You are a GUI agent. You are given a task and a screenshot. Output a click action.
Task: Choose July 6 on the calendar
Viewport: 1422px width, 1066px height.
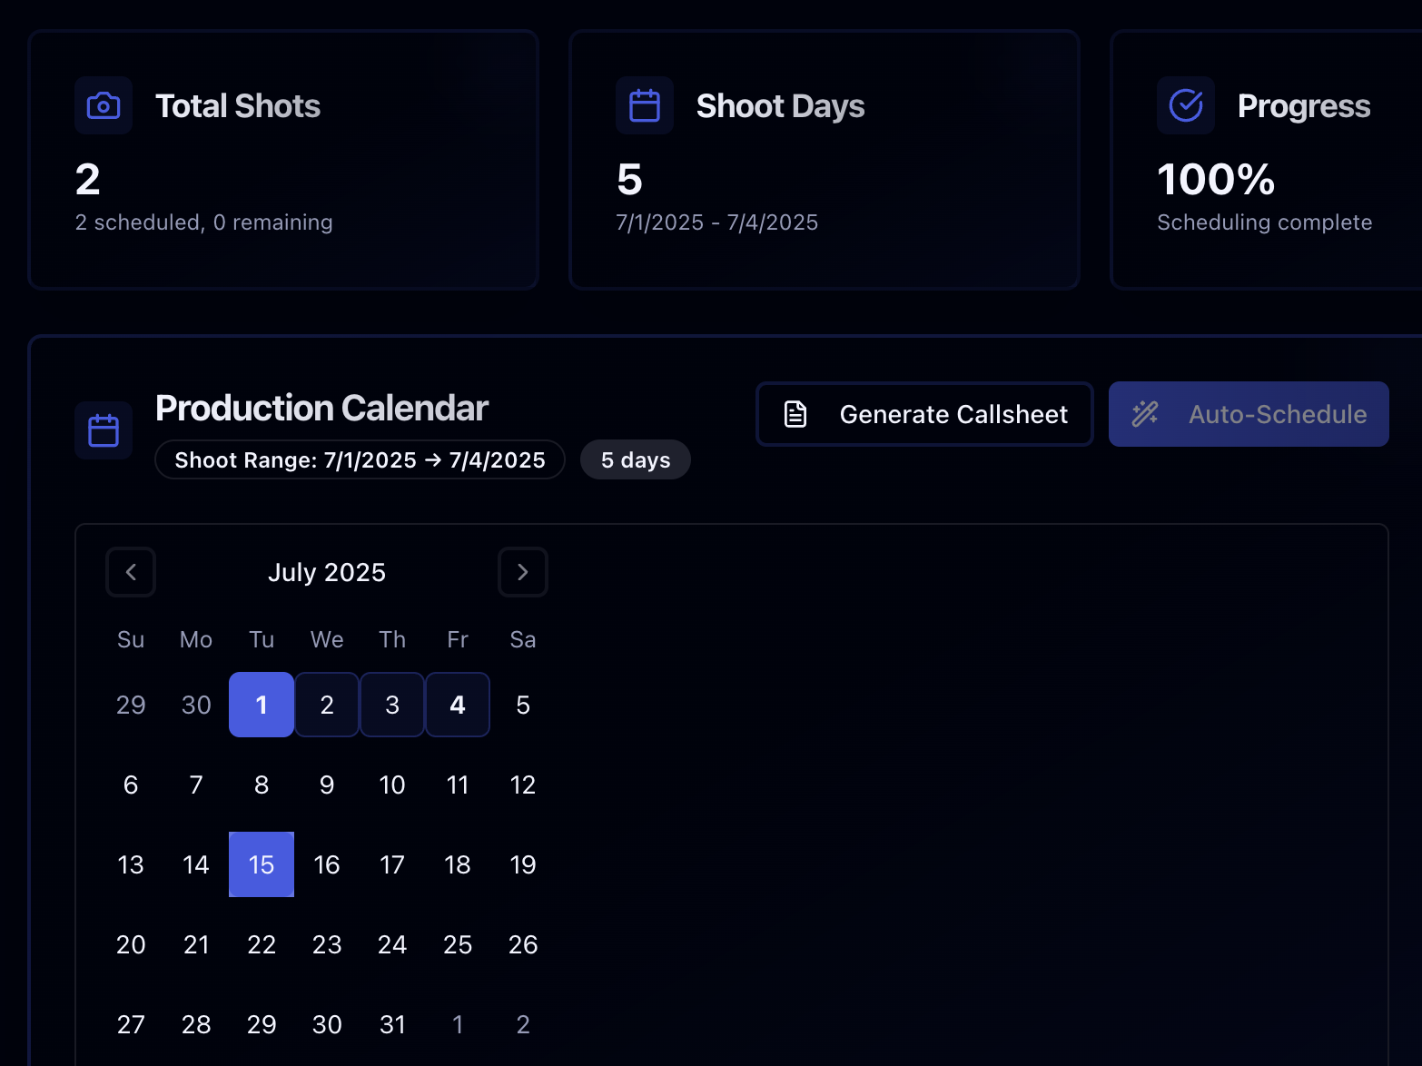coord(131,785)
